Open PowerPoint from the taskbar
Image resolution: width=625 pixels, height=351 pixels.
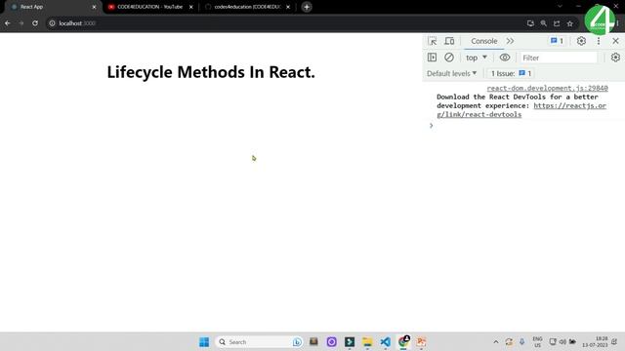tap(421, 342)
